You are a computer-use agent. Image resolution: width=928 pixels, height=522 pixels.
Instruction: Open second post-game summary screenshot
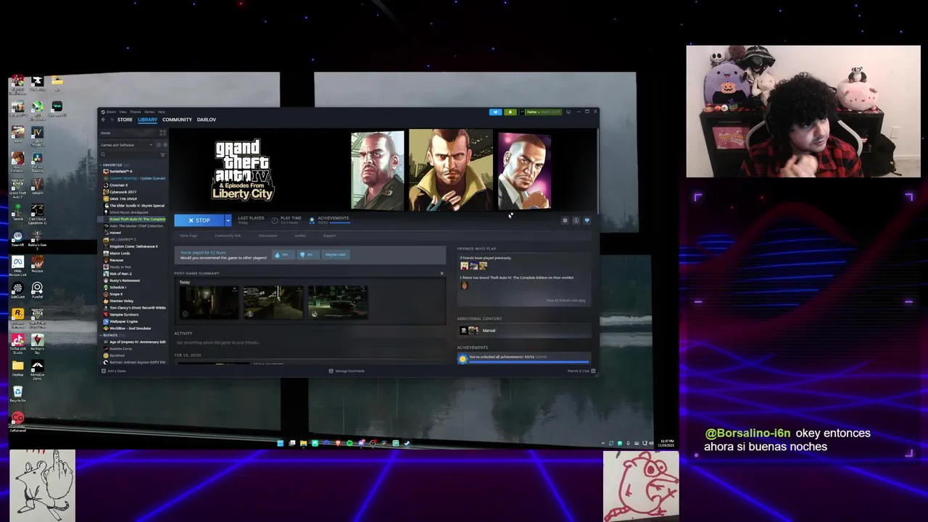coord(273,302)
